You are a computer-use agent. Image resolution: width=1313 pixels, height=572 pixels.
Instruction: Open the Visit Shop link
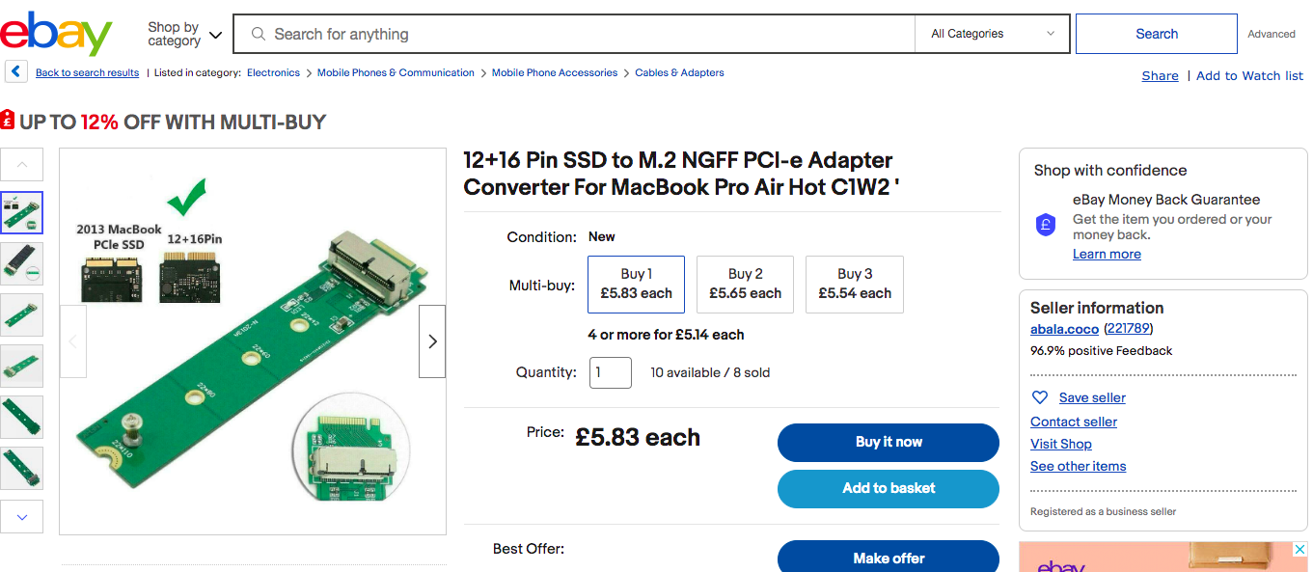pyautogui.click(x=1061, y=444)
